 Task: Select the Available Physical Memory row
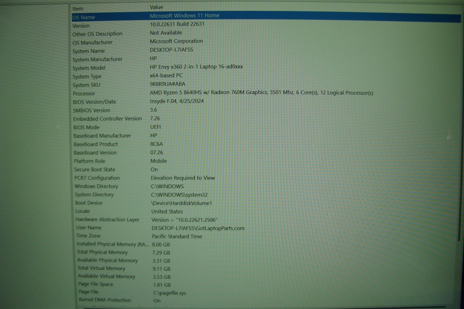click(x=266, y=260)
